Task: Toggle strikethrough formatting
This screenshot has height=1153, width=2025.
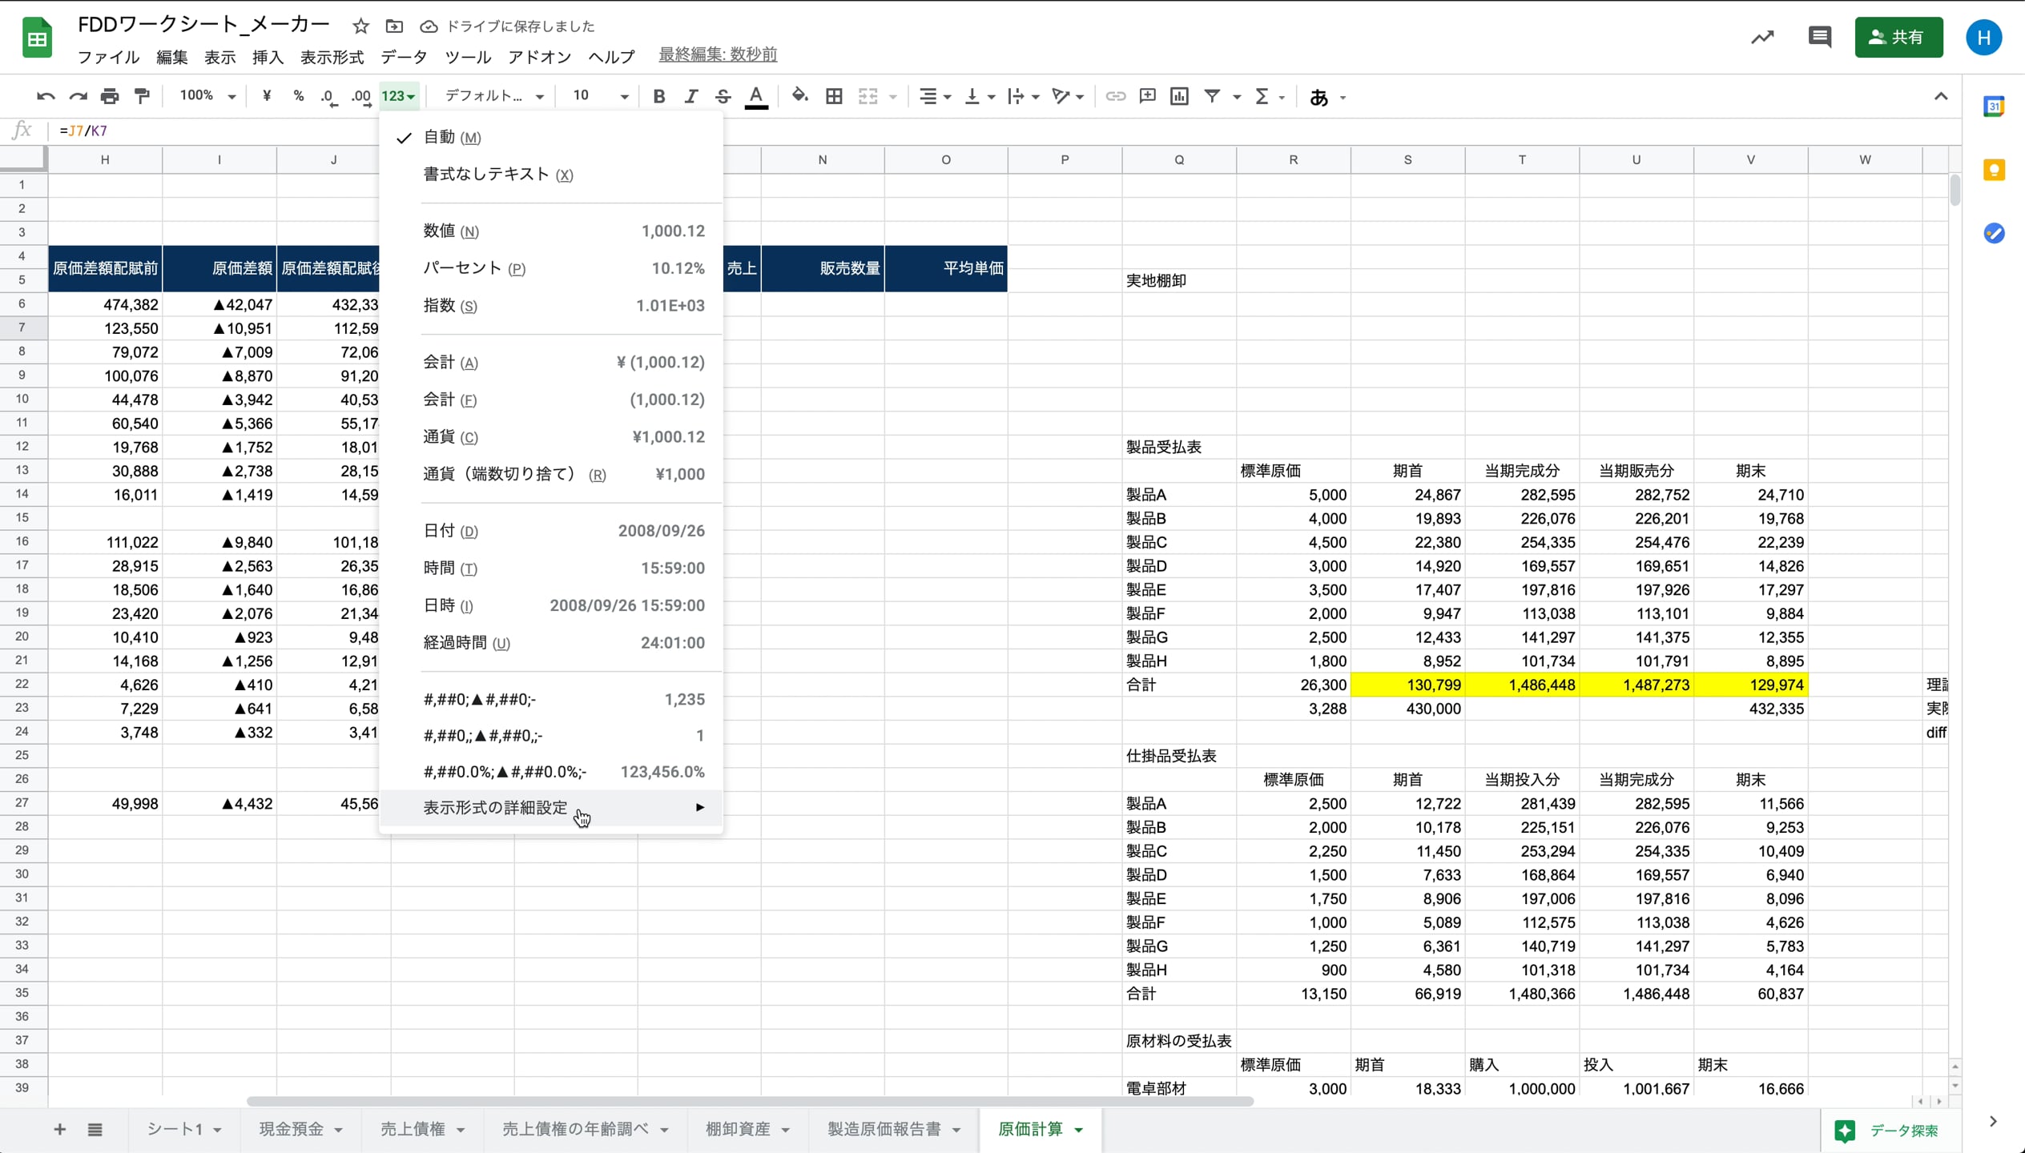Action: pos(723,96)
